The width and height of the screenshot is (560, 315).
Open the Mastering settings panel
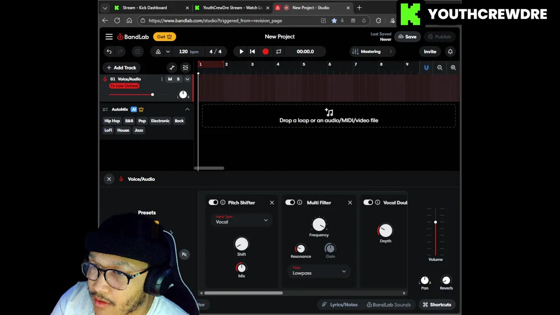click(x=372, y=52)
